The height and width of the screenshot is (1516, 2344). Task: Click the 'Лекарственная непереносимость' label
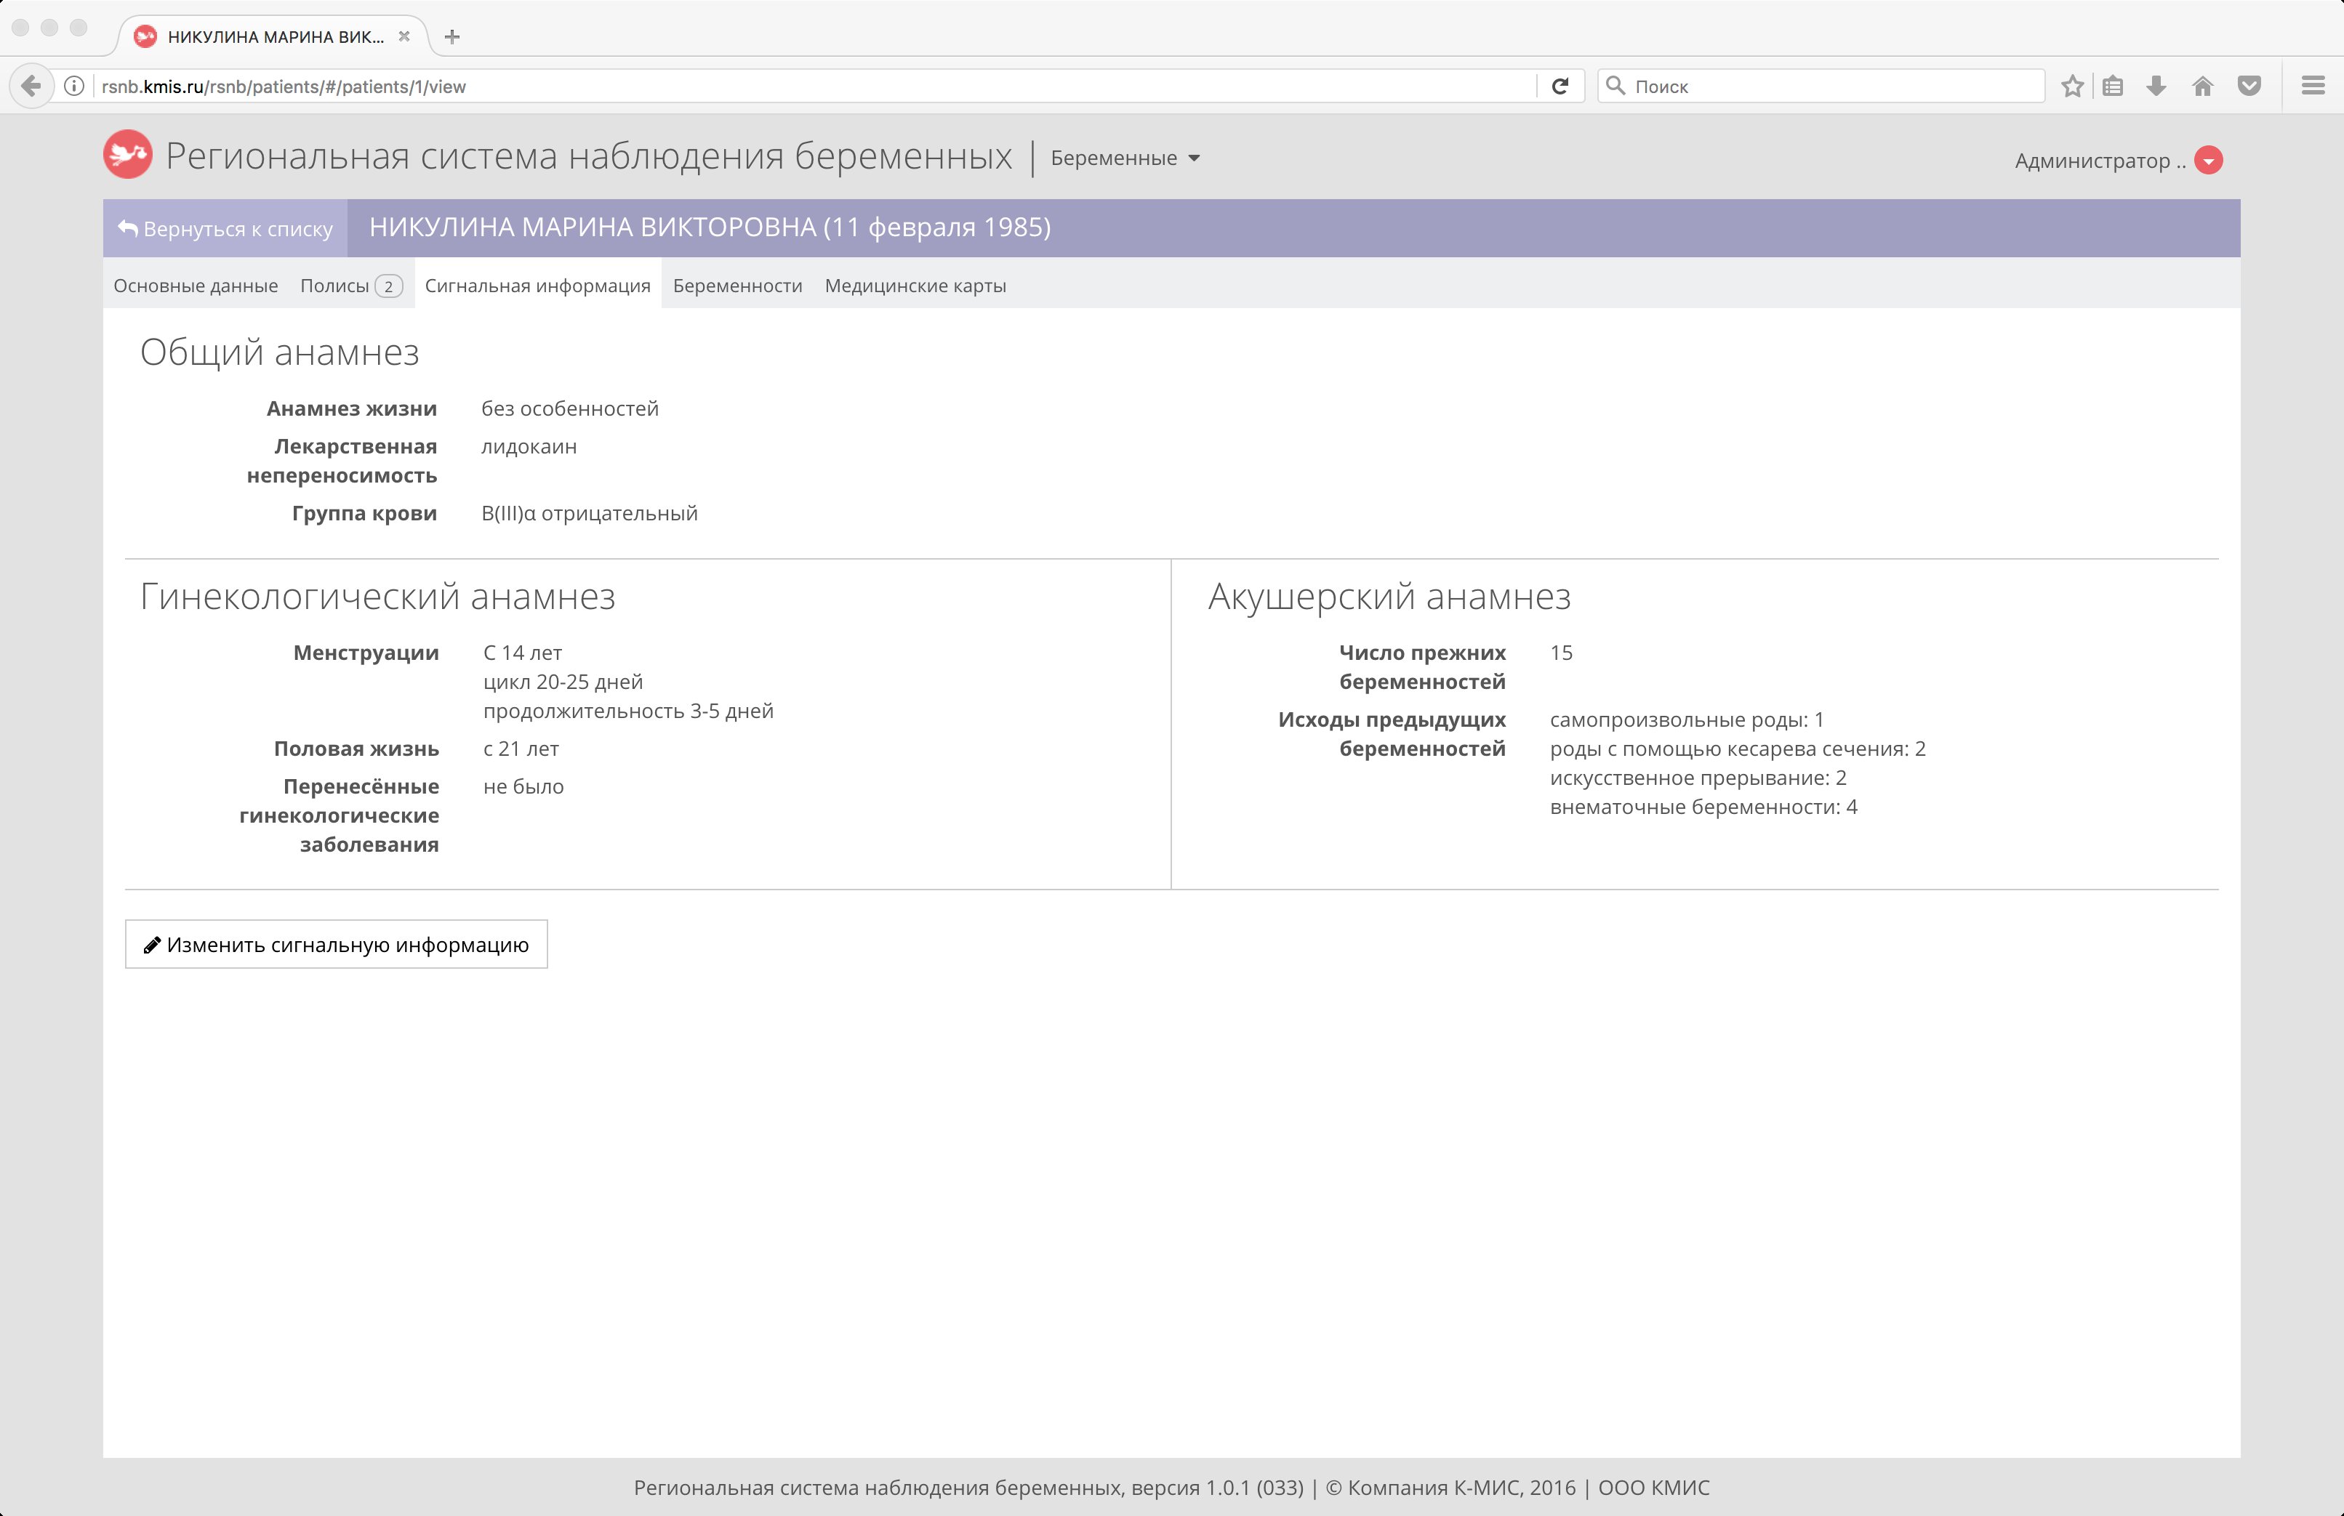pyautogui.click(x=342, y=461)
